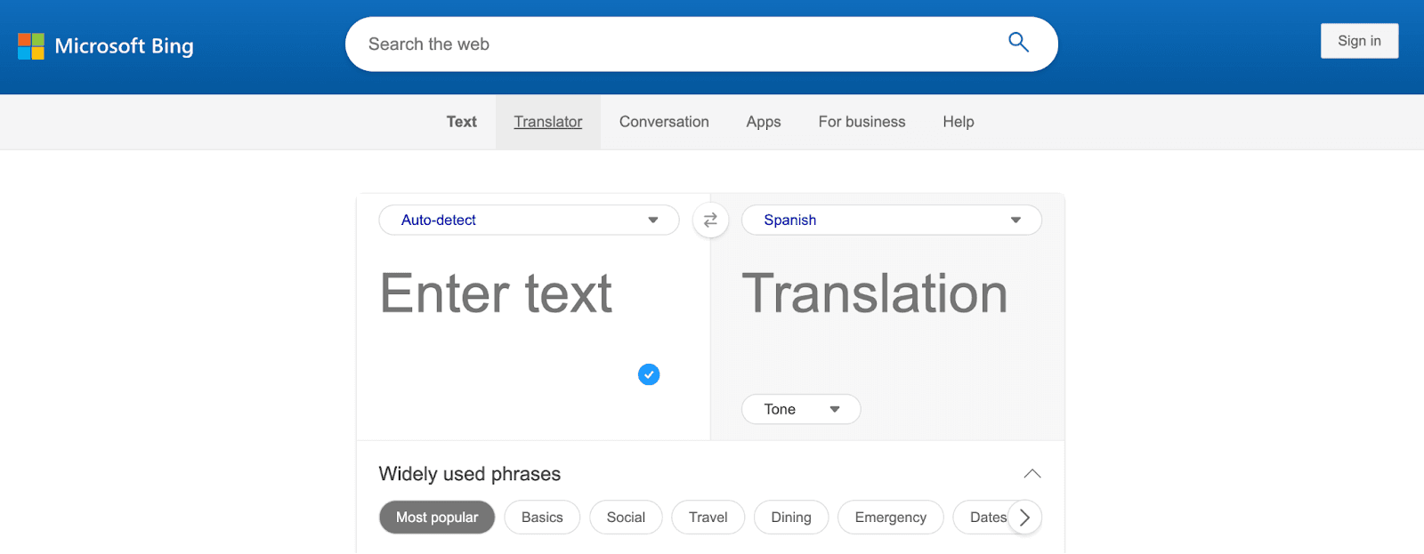Click the Microsoft Bing logo
This screenshot has height=554, width=1424.
(x=106, y=46)
